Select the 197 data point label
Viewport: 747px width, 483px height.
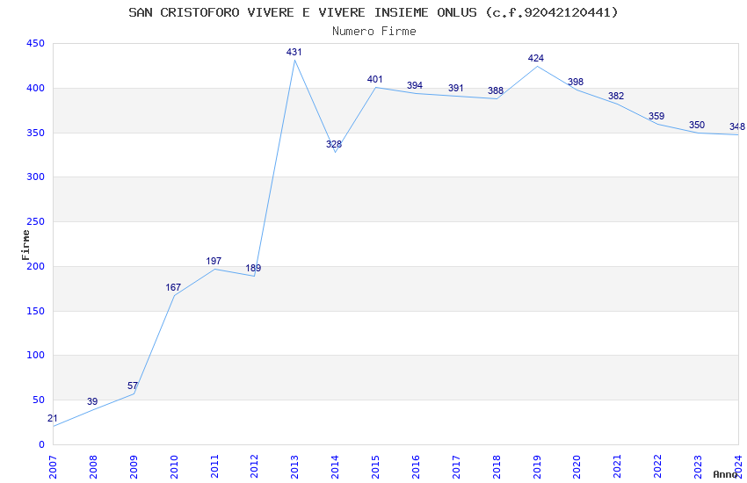214,261
